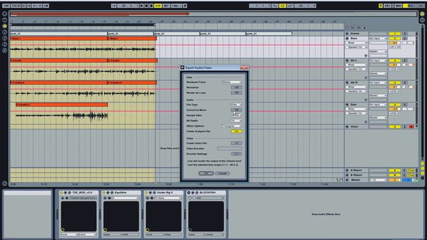Toggle the Bass track activator
This screenshot has width=427, height=240.
394,39
